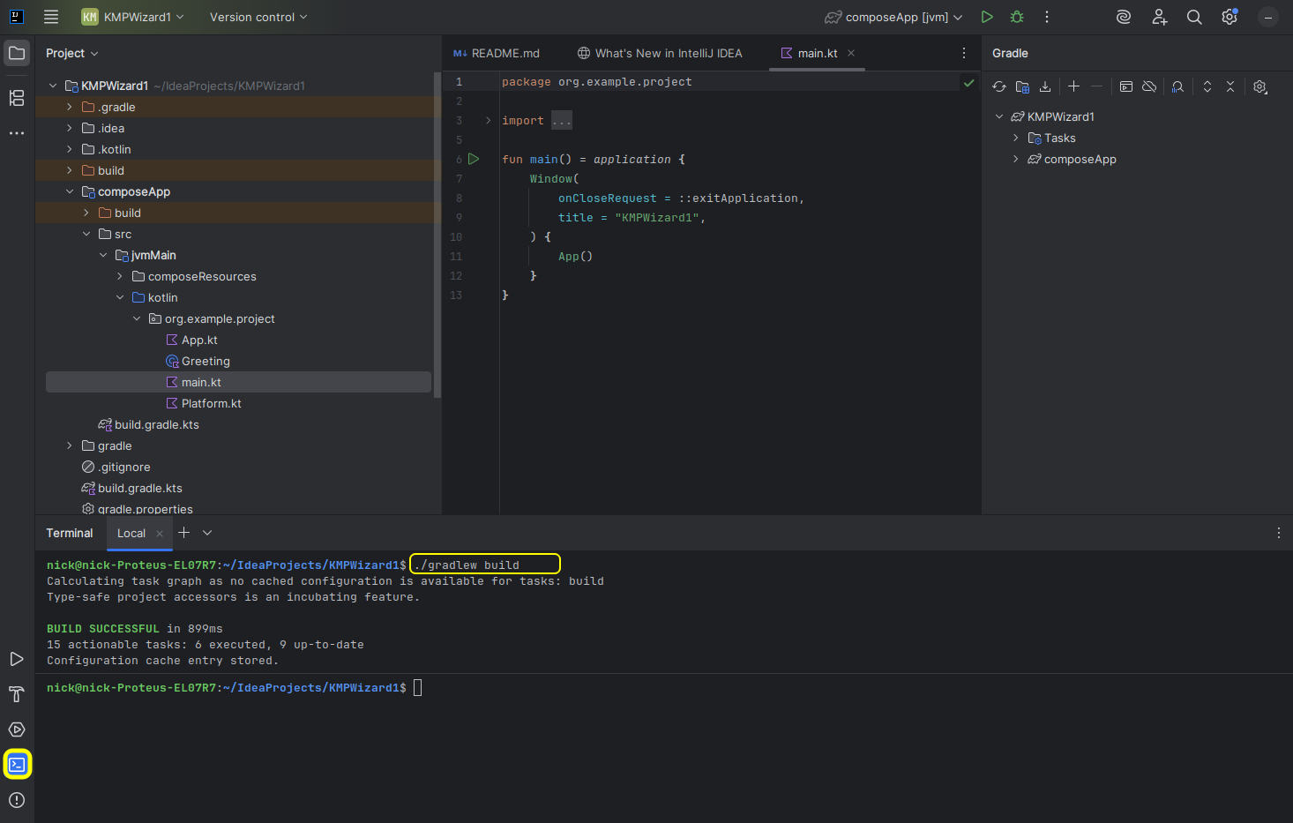Click Analyze Dependencies icon in Gradle
This screenshot has width=1293, height=823.
click(1177, 86)
